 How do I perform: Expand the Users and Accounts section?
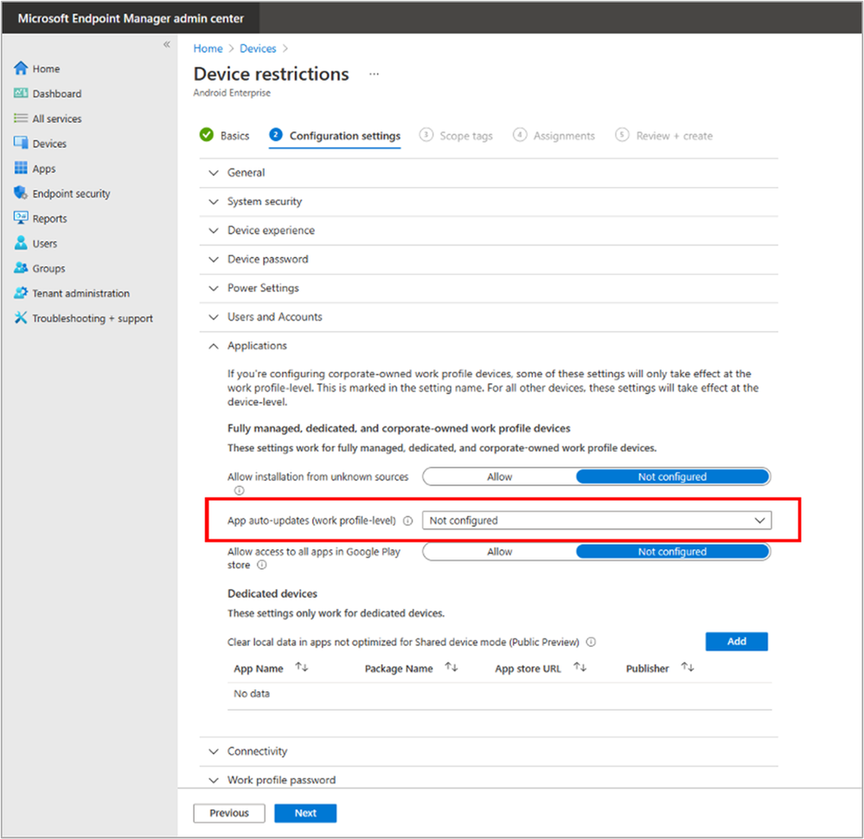tap(489, 317)
